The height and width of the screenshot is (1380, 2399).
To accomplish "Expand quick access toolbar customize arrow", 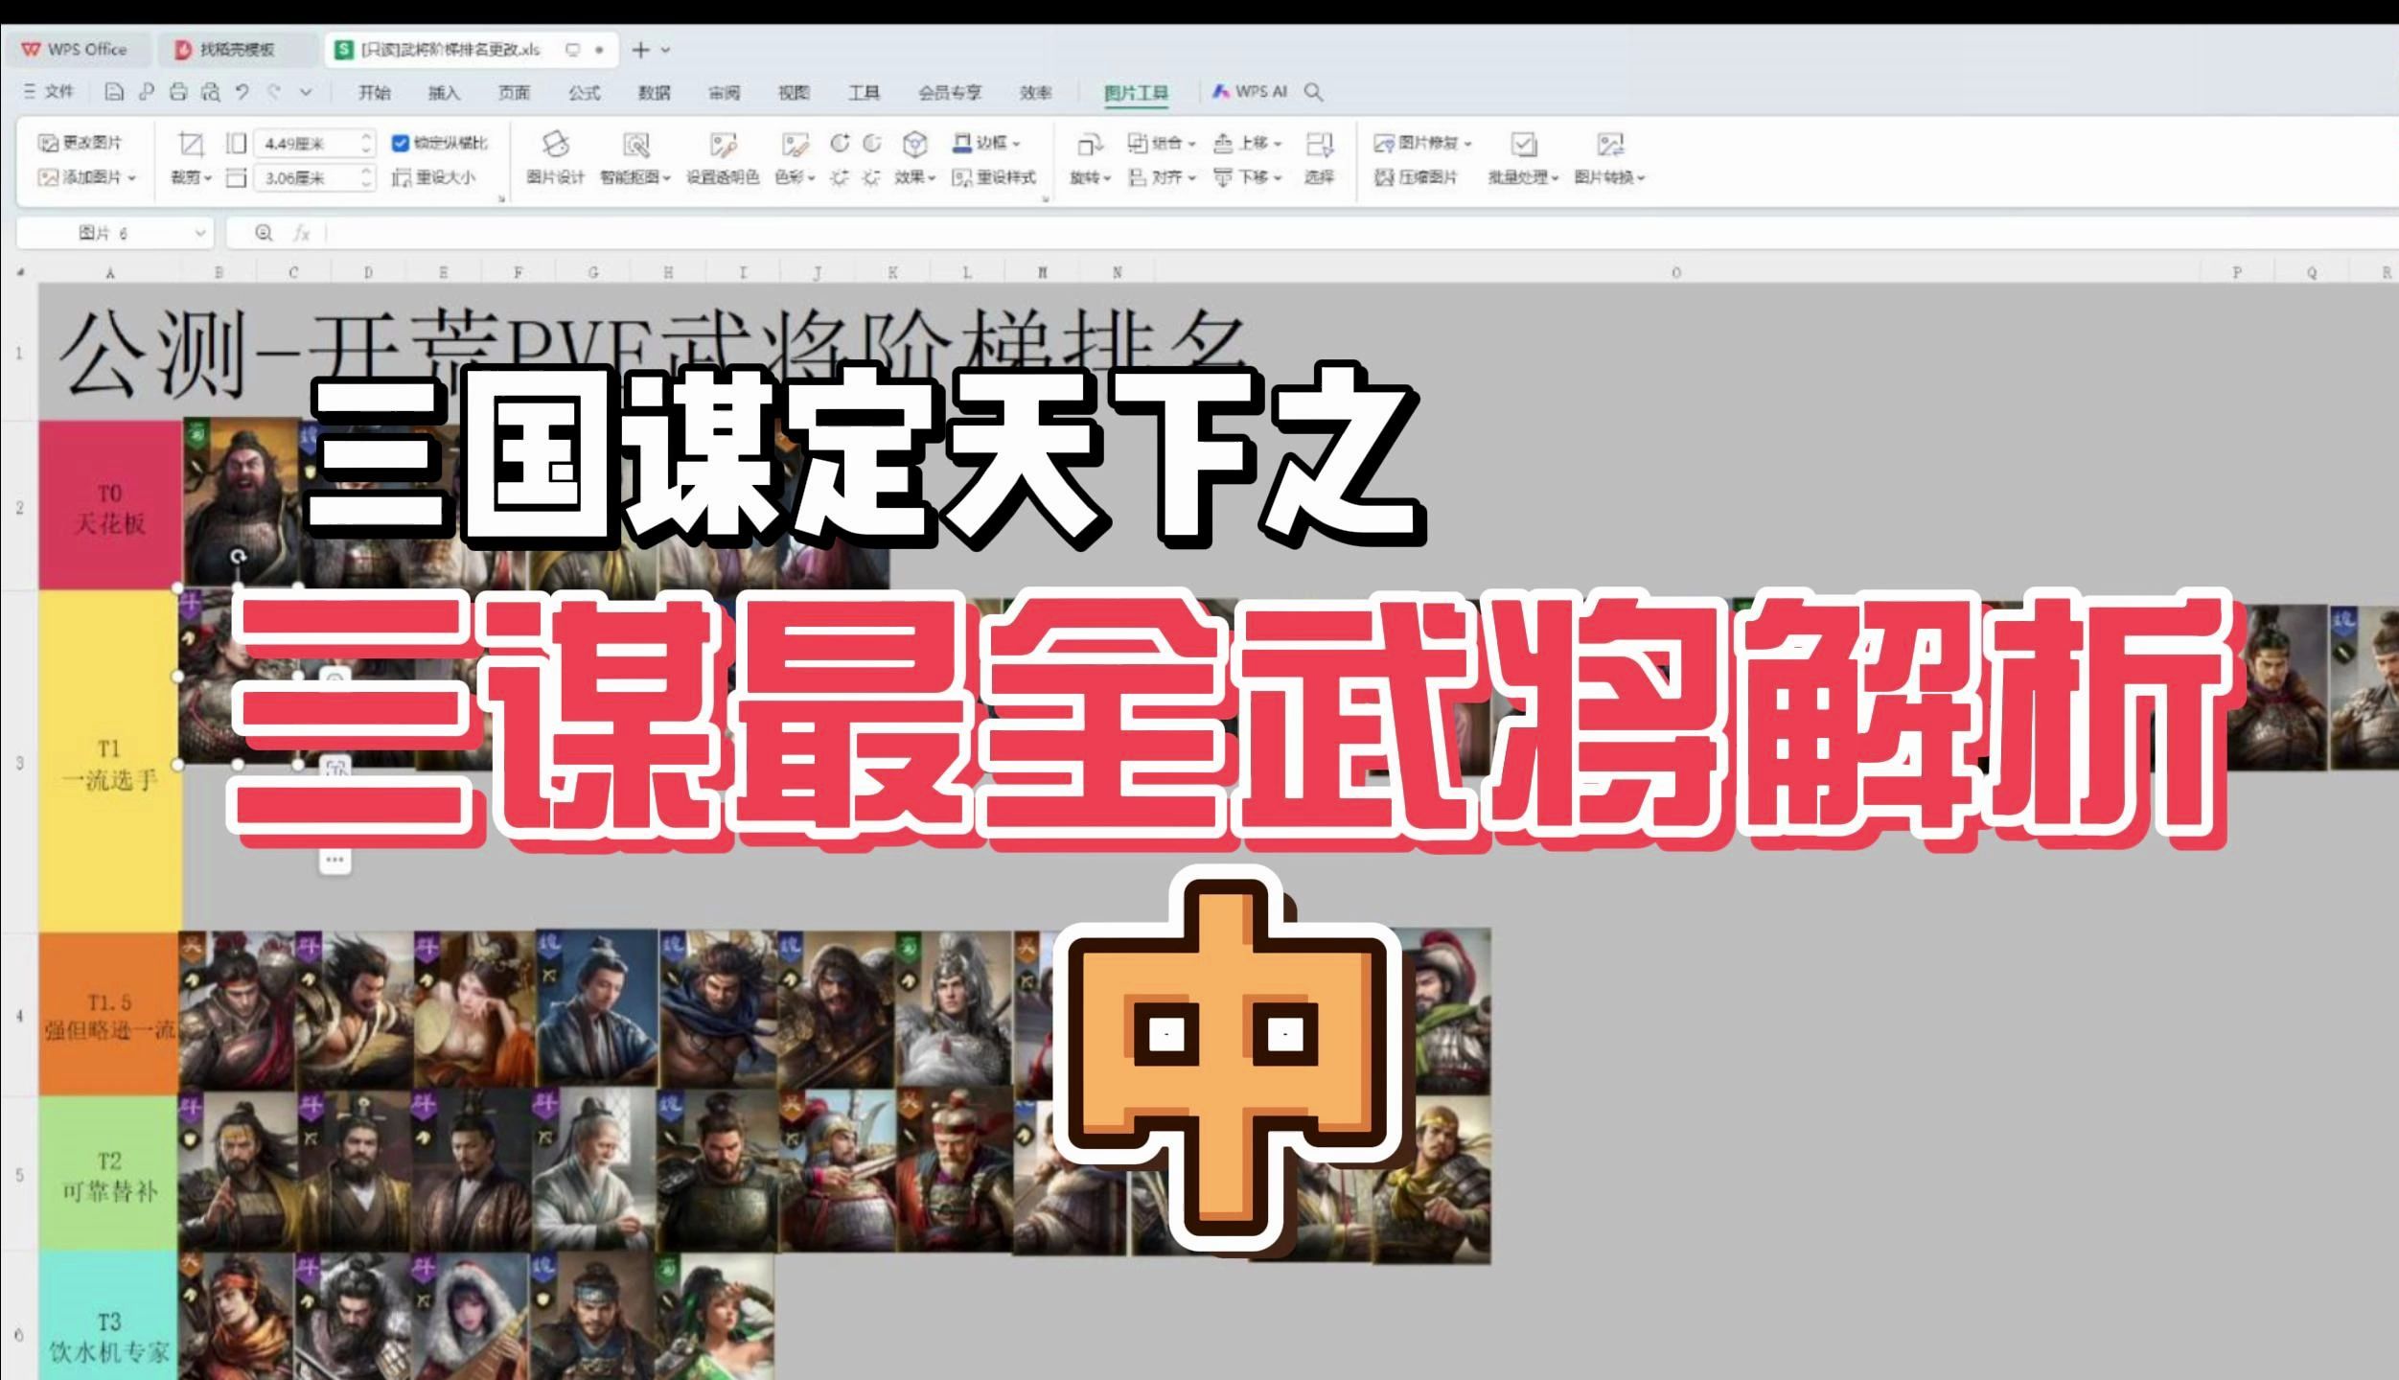I will coord(306,92).
